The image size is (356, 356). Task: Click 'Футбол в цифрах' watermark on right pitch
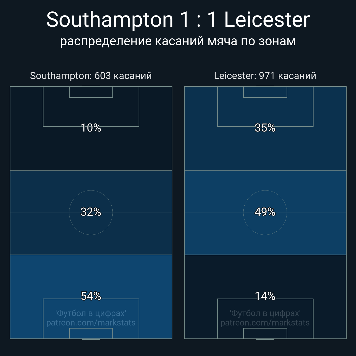click(265, 313)
